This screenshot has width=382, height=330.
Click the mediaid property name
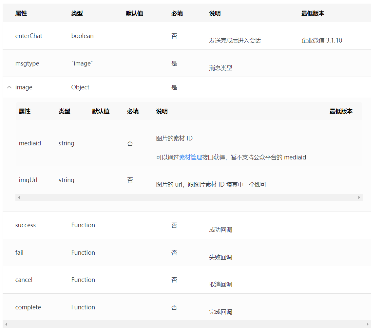pyautogui.click(x=30, y=143)
